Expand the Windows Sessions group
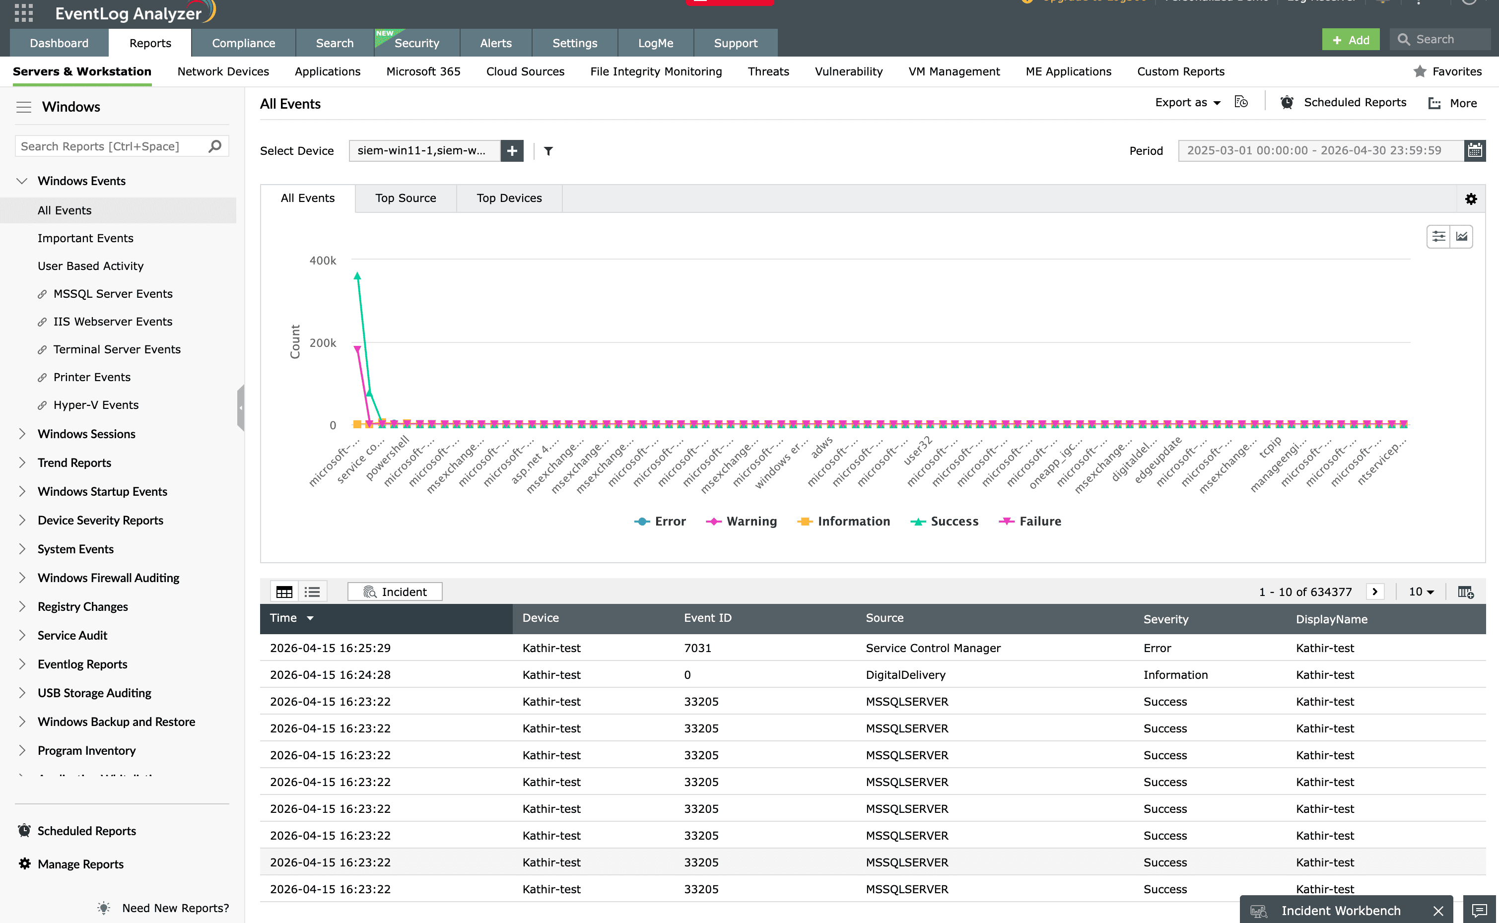This screenshot has width=1499, height=923. coord(22,433)
